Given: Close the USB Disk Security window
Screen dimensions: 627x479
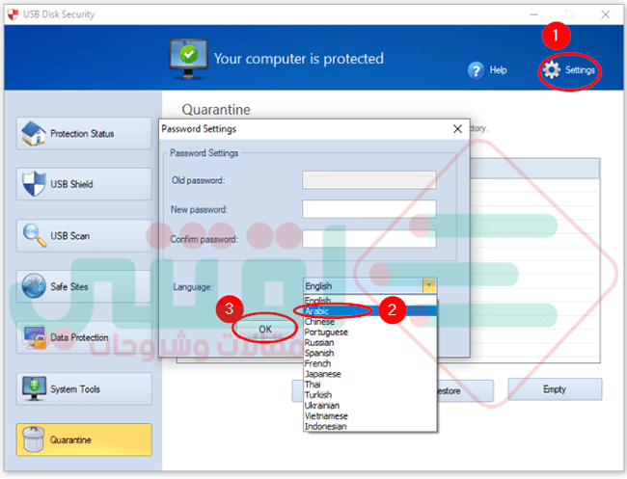Looking at the screenshot, I should pos(605,14).
